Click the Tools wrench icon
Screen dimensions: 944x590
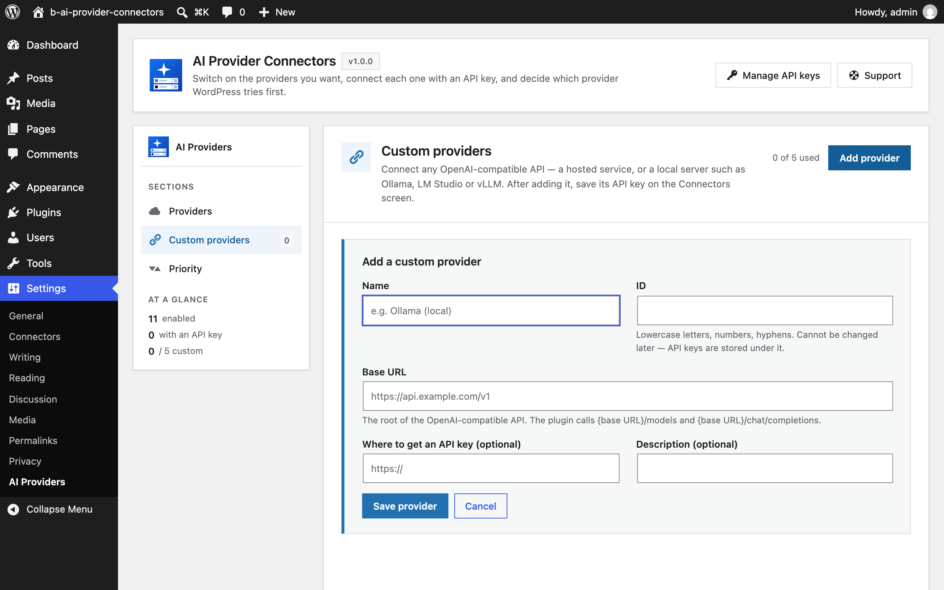tap(14, 263)
